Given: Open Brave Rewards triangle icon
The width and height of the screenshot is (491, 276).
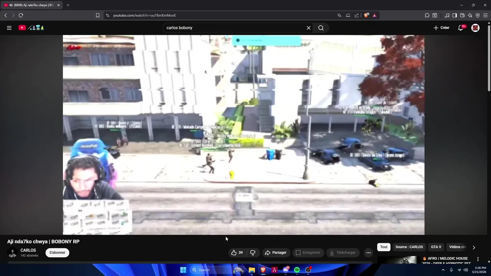Looking at the screenshot, I should pos(374,15).
